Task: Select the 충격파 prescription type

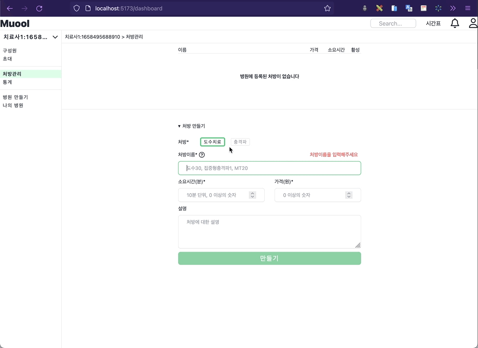Action: (240, 142)
